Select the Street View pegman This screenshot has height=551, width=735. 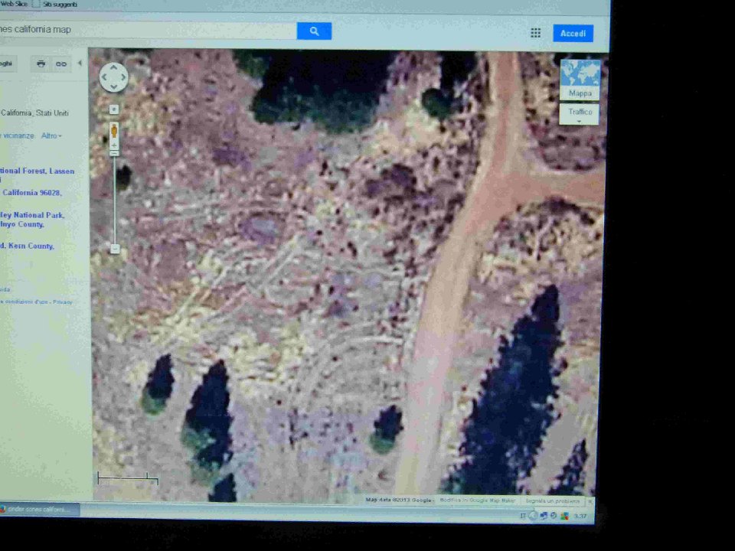point(114,131)
